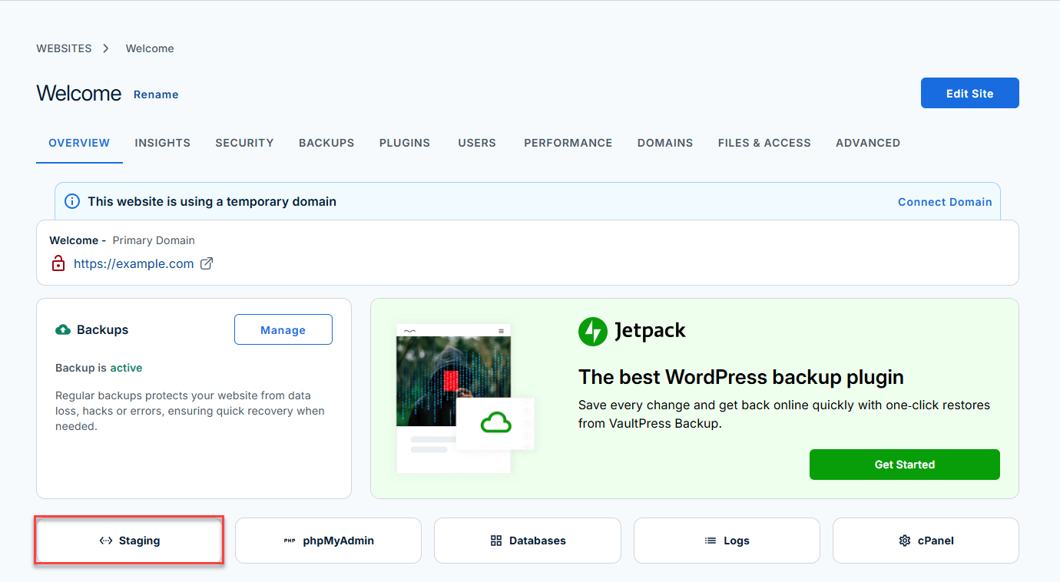
Task: Select the Plugins tab
Action: click(x=405, y=143)
